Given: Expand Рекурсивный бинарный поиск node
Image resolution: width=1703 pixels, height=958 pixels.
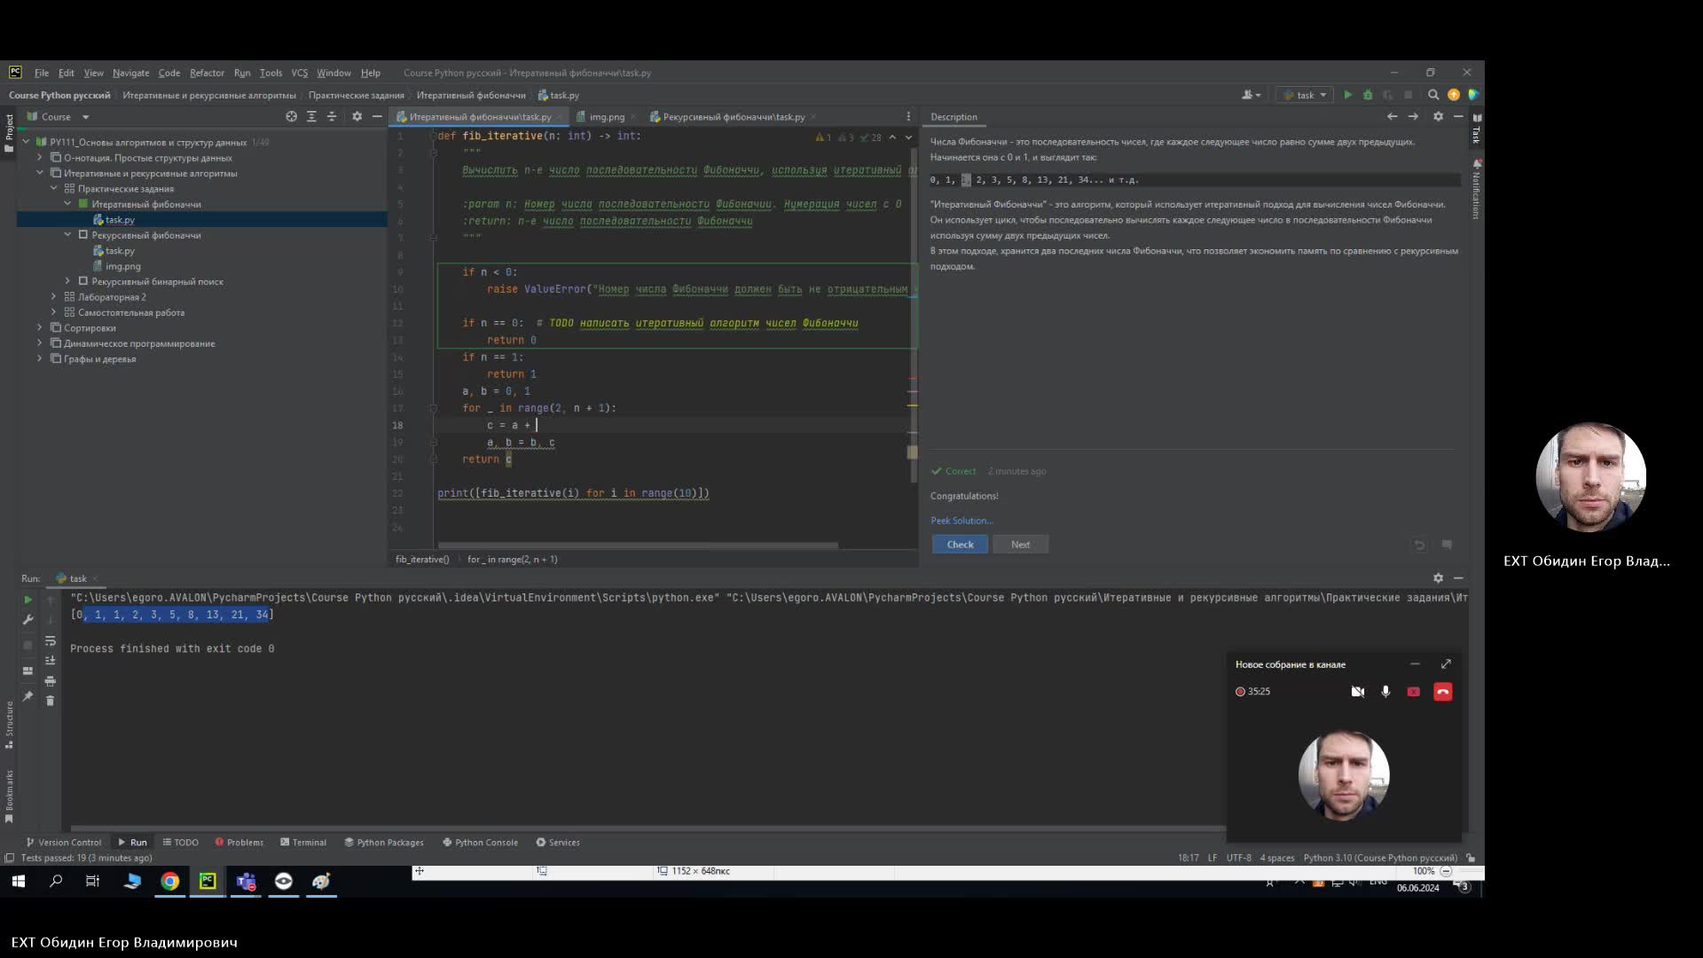Looking at the screenshot, I should click(x=68, y=281).
